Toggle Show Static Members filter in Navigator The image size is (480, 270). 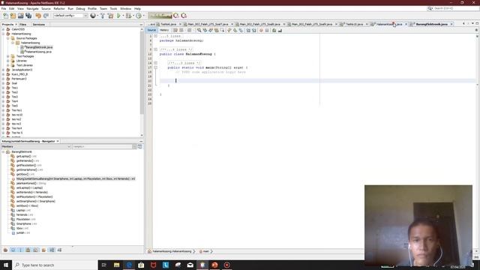[20, 250]
